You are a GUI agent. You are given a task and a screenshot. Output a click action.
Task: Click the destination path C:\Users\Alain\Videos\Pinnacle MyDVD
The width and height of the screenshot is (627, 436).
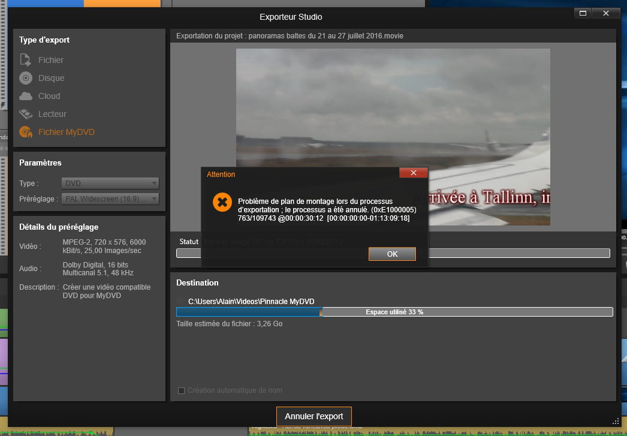(251, 302)
